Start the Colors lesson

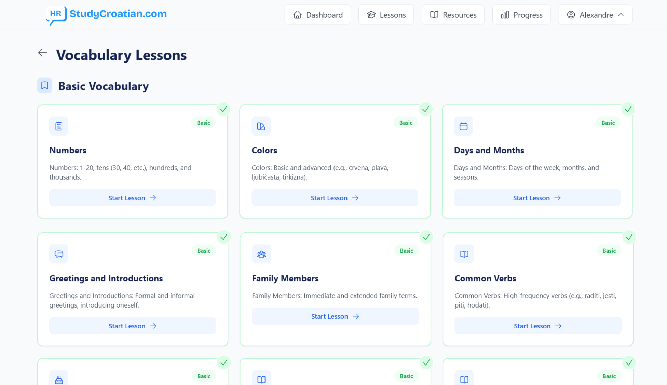tap(335, 198)
